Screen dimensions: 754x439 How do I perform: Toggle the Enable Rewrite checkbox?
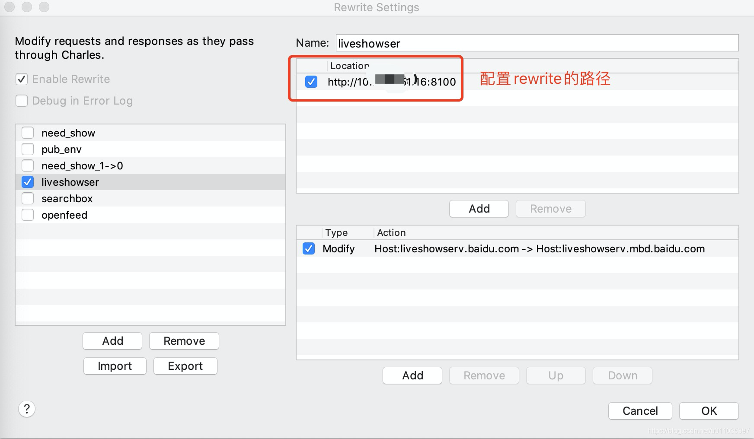click(22, 79)
